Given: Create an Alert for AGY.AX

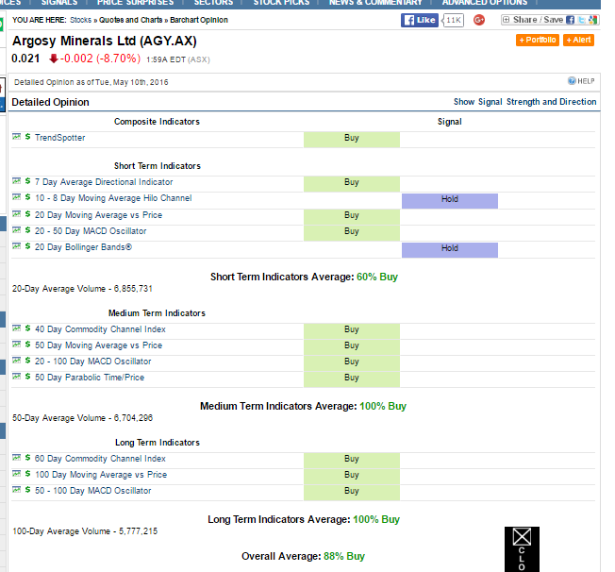Looking at the screenshot, I should 578,40.
